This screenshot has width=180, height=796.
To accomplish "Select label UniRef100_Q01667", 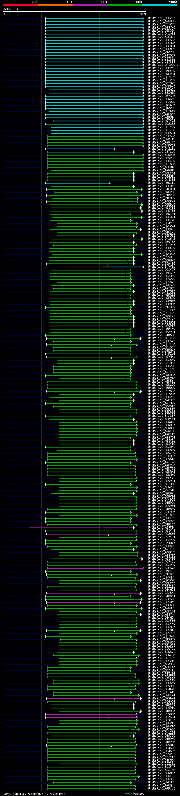I will pyautogui.click(x=161, y=348).
